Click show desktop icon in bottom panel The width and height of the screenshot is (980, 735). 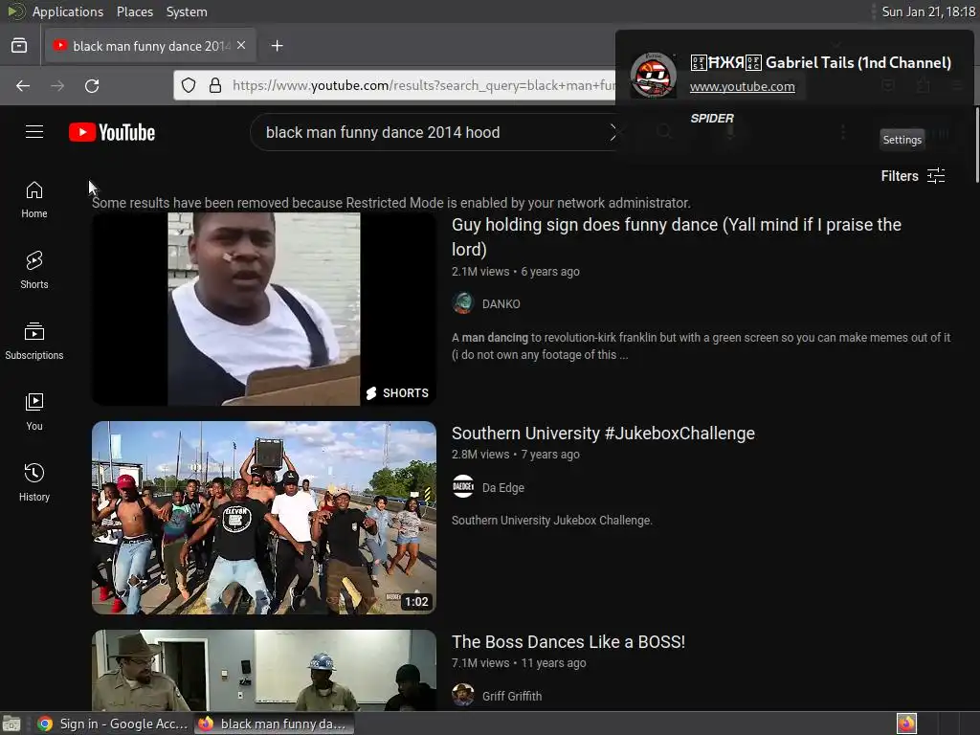click(11, 724)
